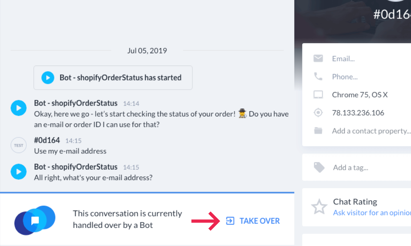This screenshot has width=411, height=246.
Task: Click the play icon in bot started banner
Action: click(48, 78)
